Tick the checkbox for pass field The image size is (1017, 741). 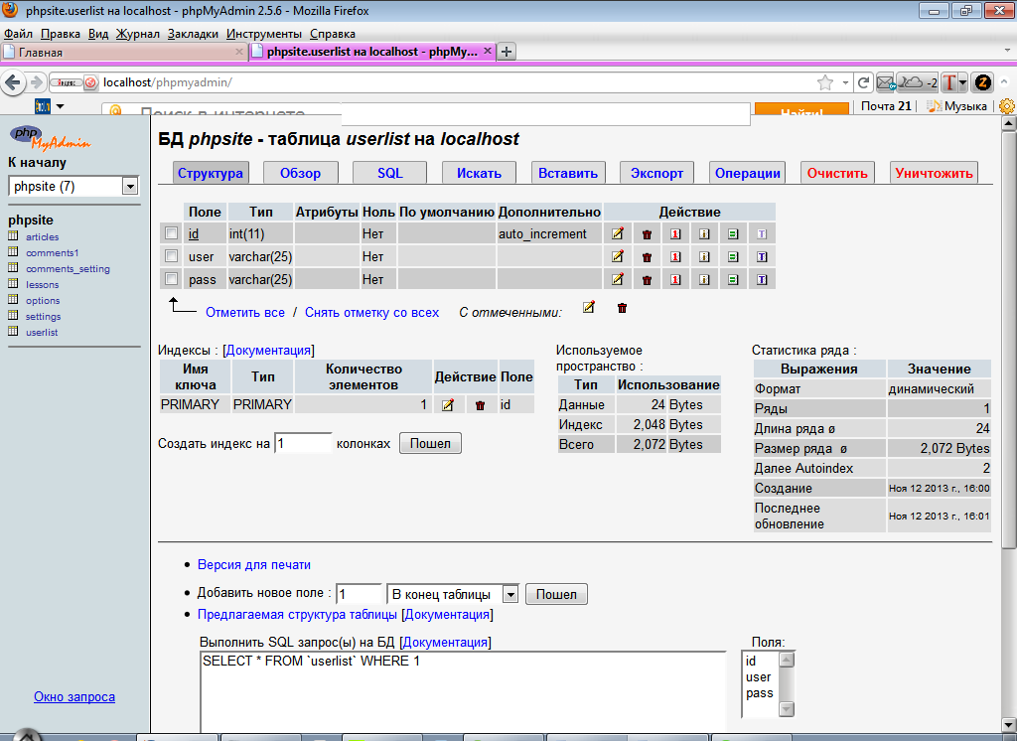[x=171, y=278]
